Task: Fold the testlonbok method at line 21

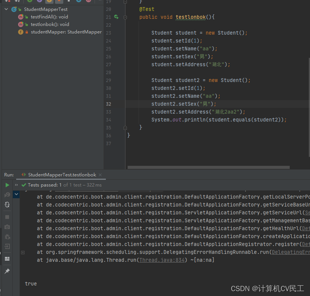Action: pyautogui.click(x=125, y=17)
